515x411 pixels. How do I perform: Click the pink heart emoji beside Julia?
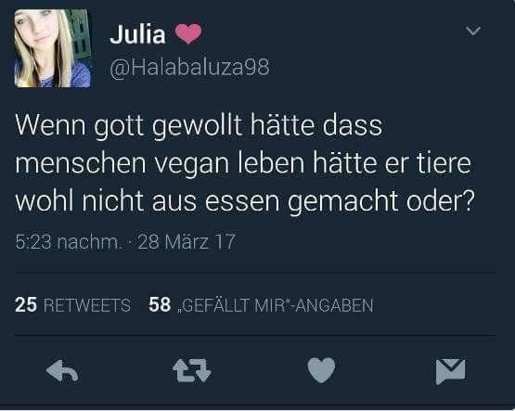click(188, 34)
